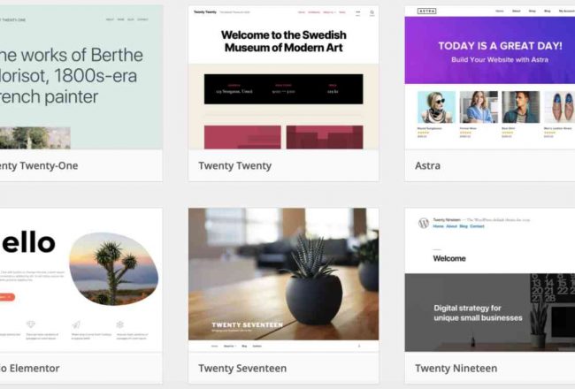Viewport: 575px width, 389px height.
Task: Click the potted plant Twenty Seventeen preview image
Action: (283, 274)
